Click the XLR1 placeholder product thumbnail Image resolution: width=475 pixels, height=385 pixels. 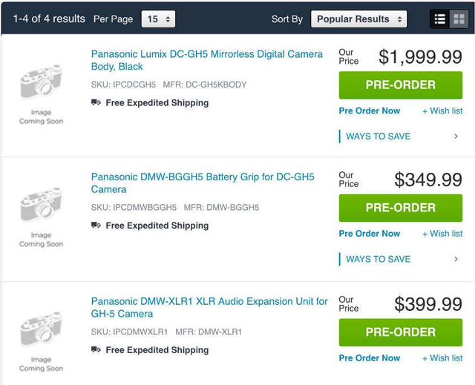coord(42,341)
